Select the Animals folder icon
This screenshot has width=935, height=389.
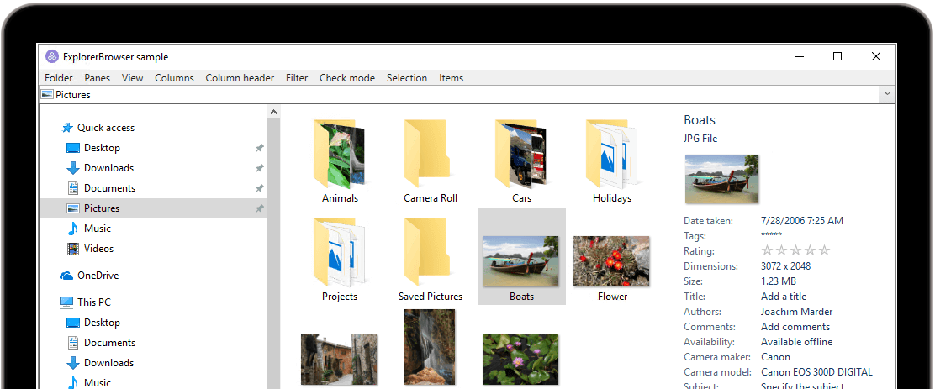tap(340, 155)
